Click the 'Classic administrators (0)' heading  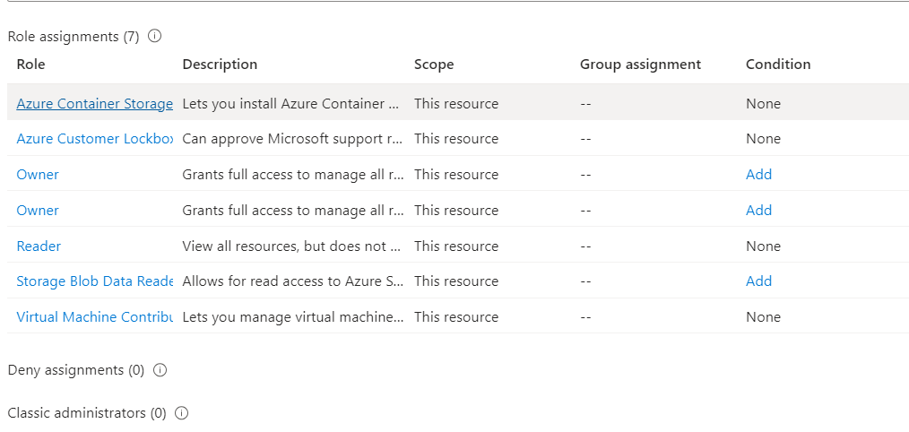point(87,413)
